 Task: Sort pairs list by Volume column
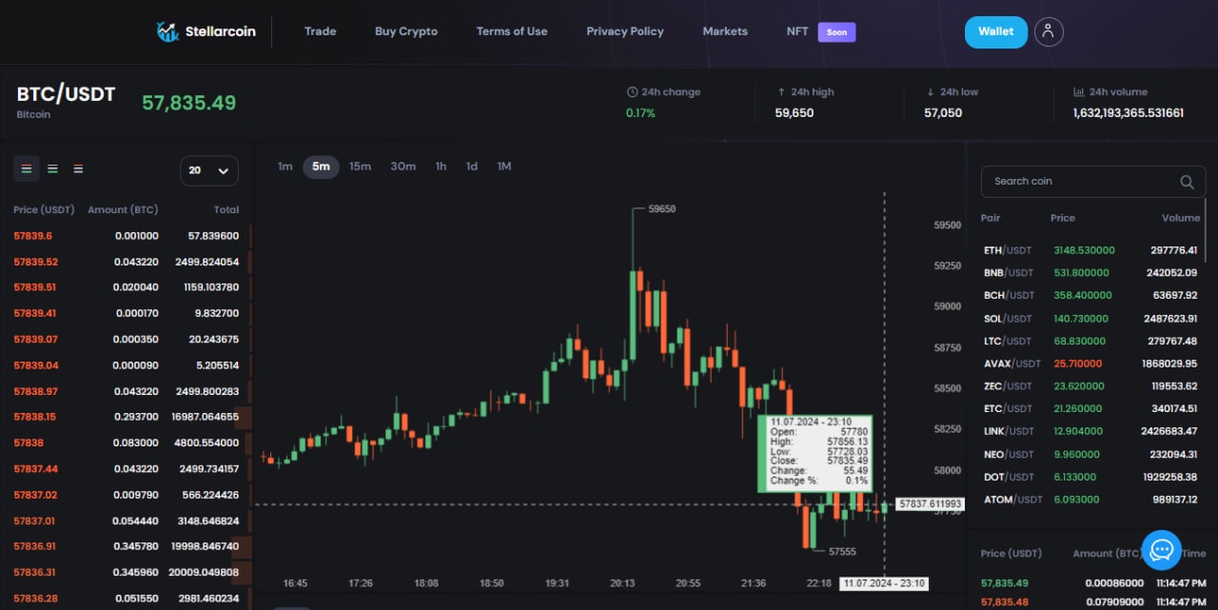point(1180,218)
